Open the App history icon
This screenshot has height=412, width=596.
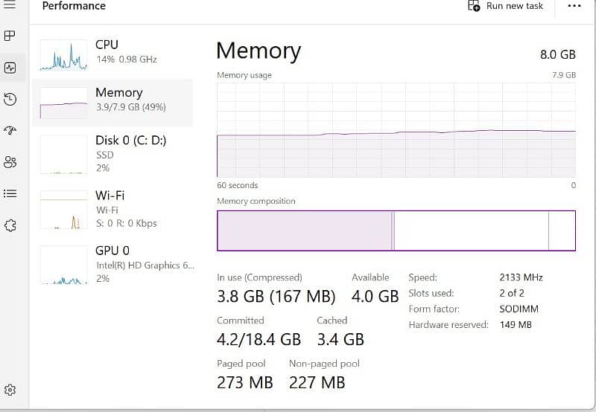point(10,99)
